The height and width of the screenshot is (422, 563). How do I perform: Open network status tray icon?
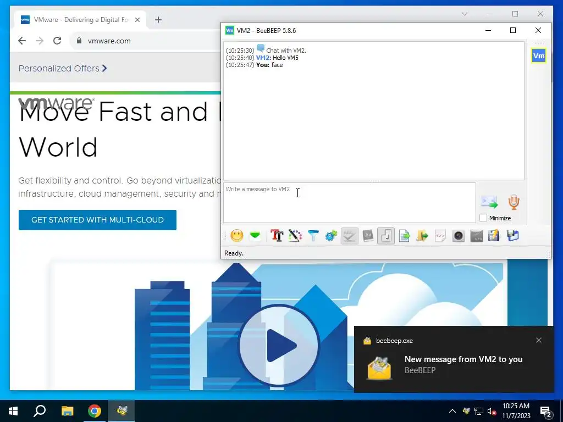[479, 411]
